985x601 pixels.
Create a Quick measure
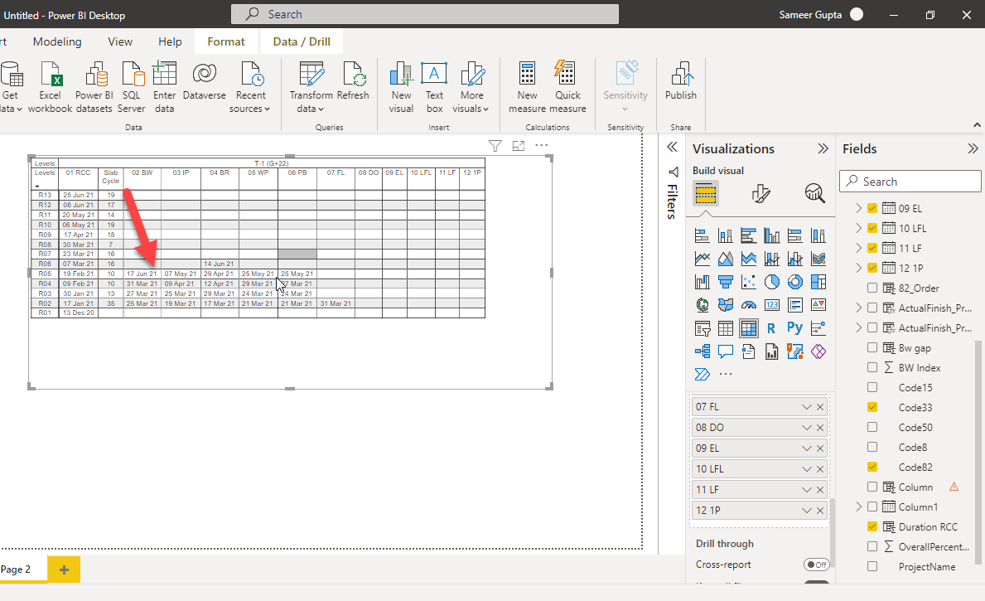(x=567, y=88)
